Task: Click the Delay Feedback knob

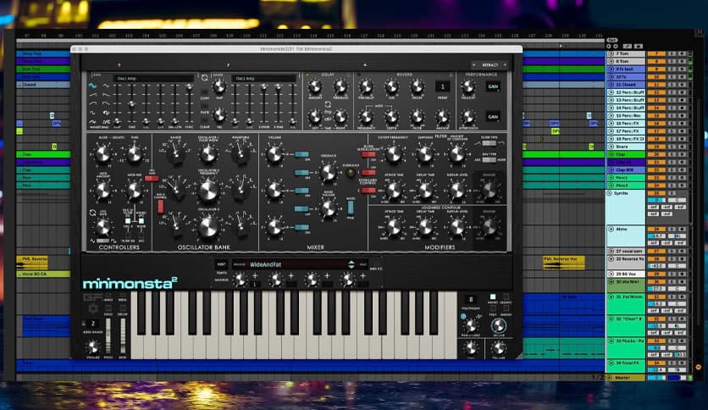Action: click(340, 87)
